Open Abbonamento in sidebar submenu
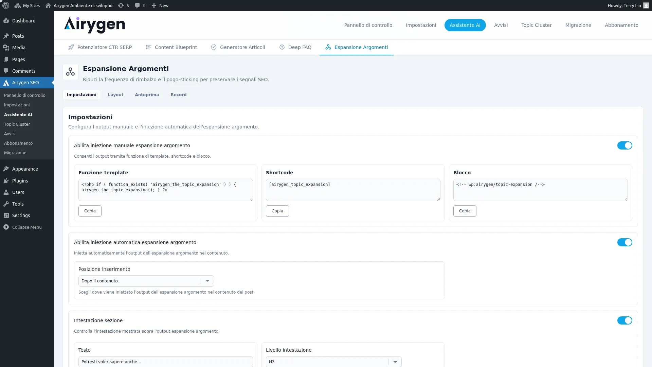The width and height of the screenshot is (652, 367). click(x=18, y=143)
